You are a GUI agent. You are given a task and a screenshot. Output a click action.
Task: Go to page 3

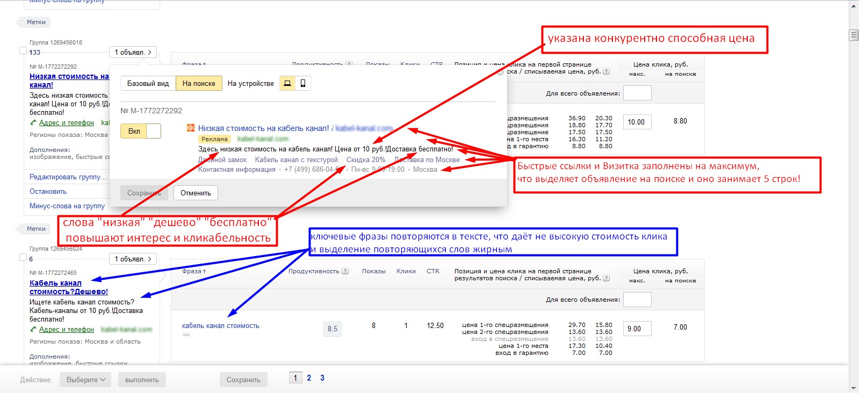tap(322, 378)
